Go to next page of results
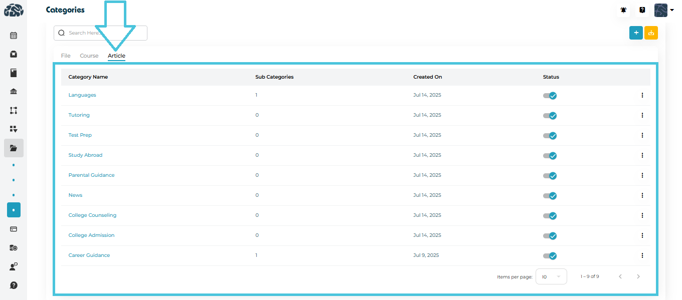Screen dimensions: 682x300 638,276
